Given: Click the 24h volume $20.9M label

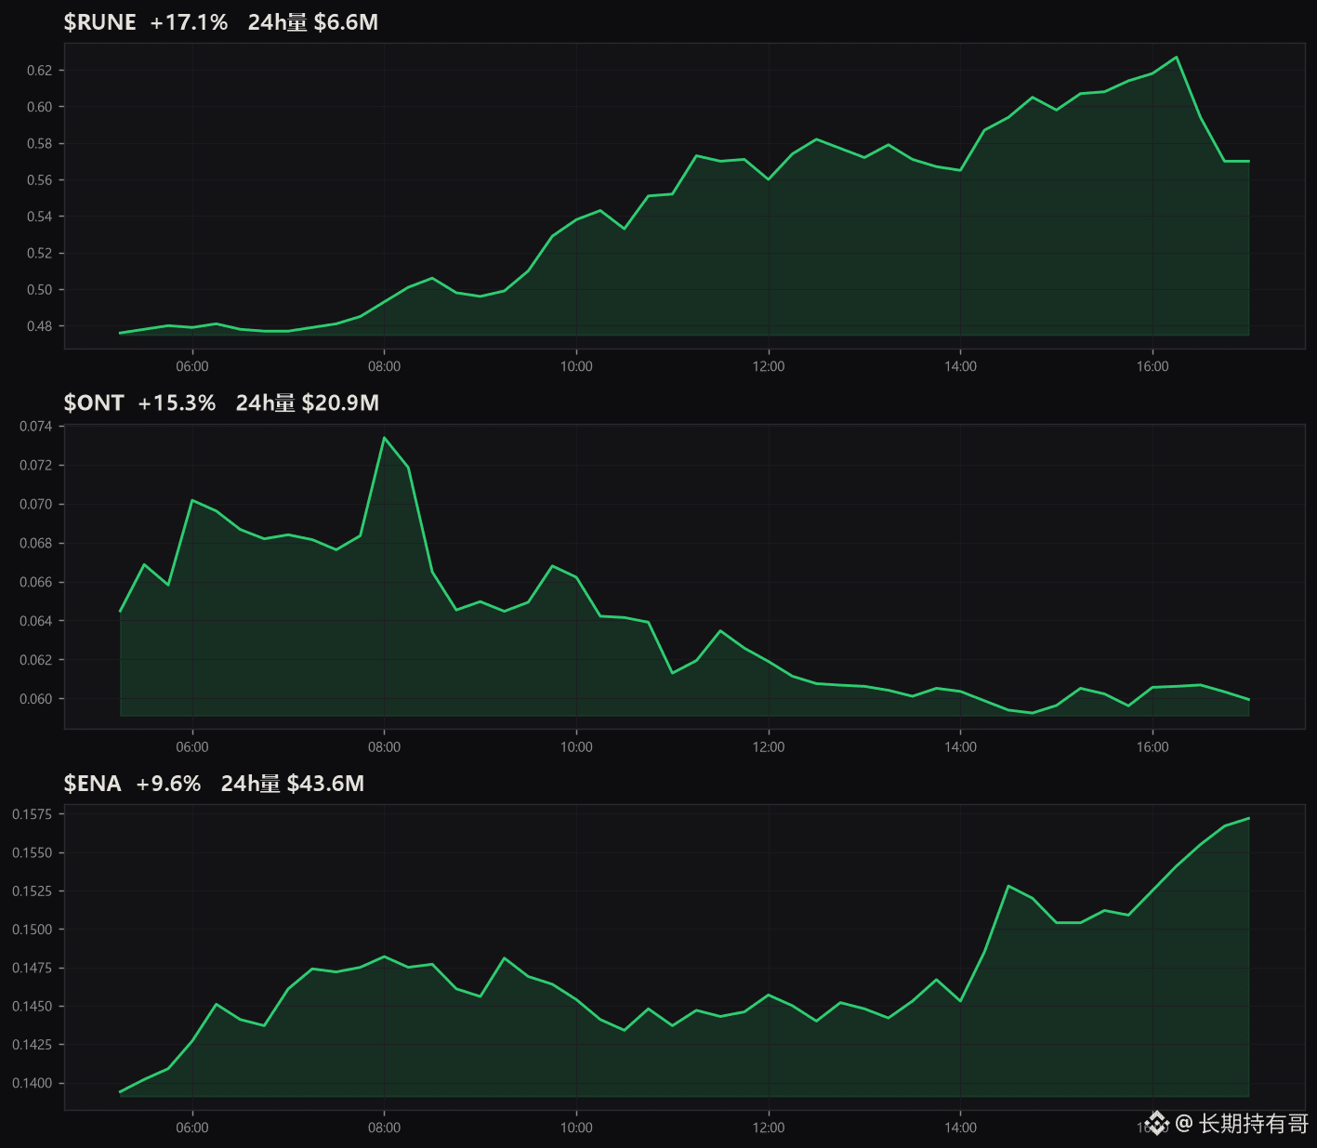Looking at the screenshot, I should point(308,402).
